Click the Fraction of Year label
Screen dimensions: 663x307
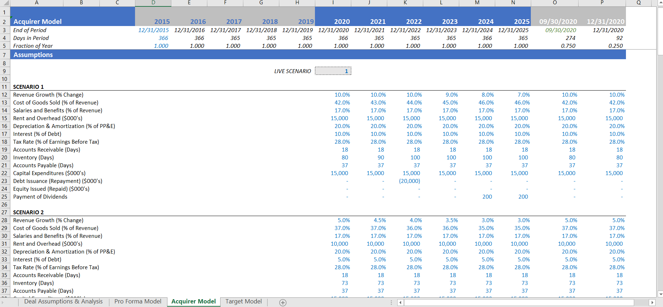pos(33,46)
